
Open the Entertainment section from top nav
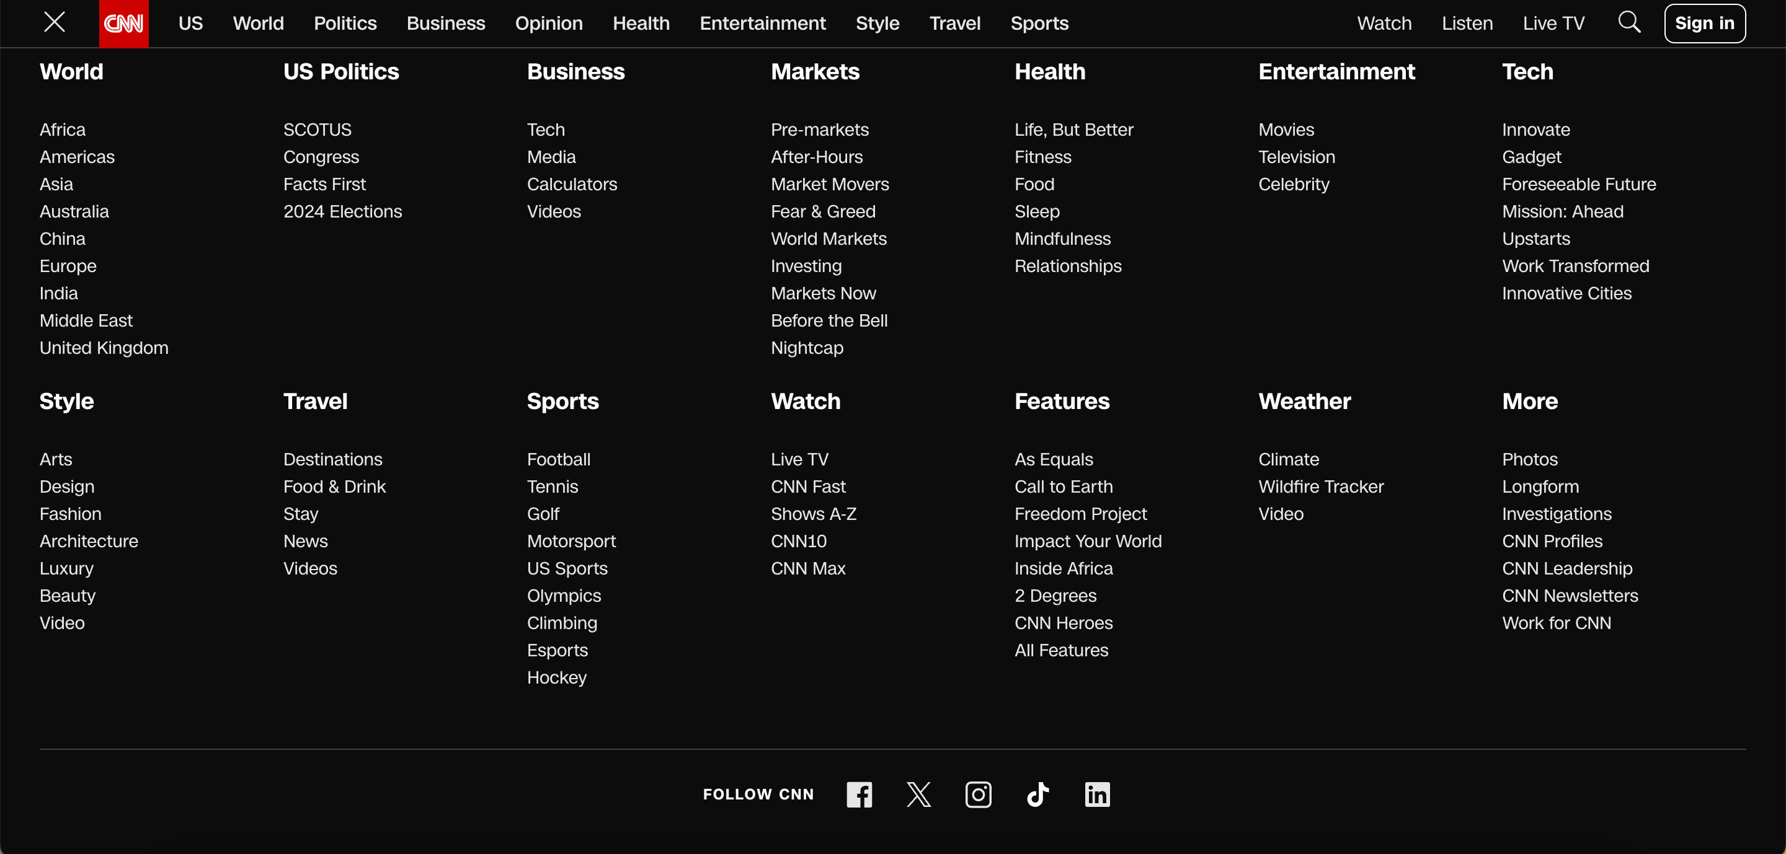pyautogui.click(x=762, y=23)
